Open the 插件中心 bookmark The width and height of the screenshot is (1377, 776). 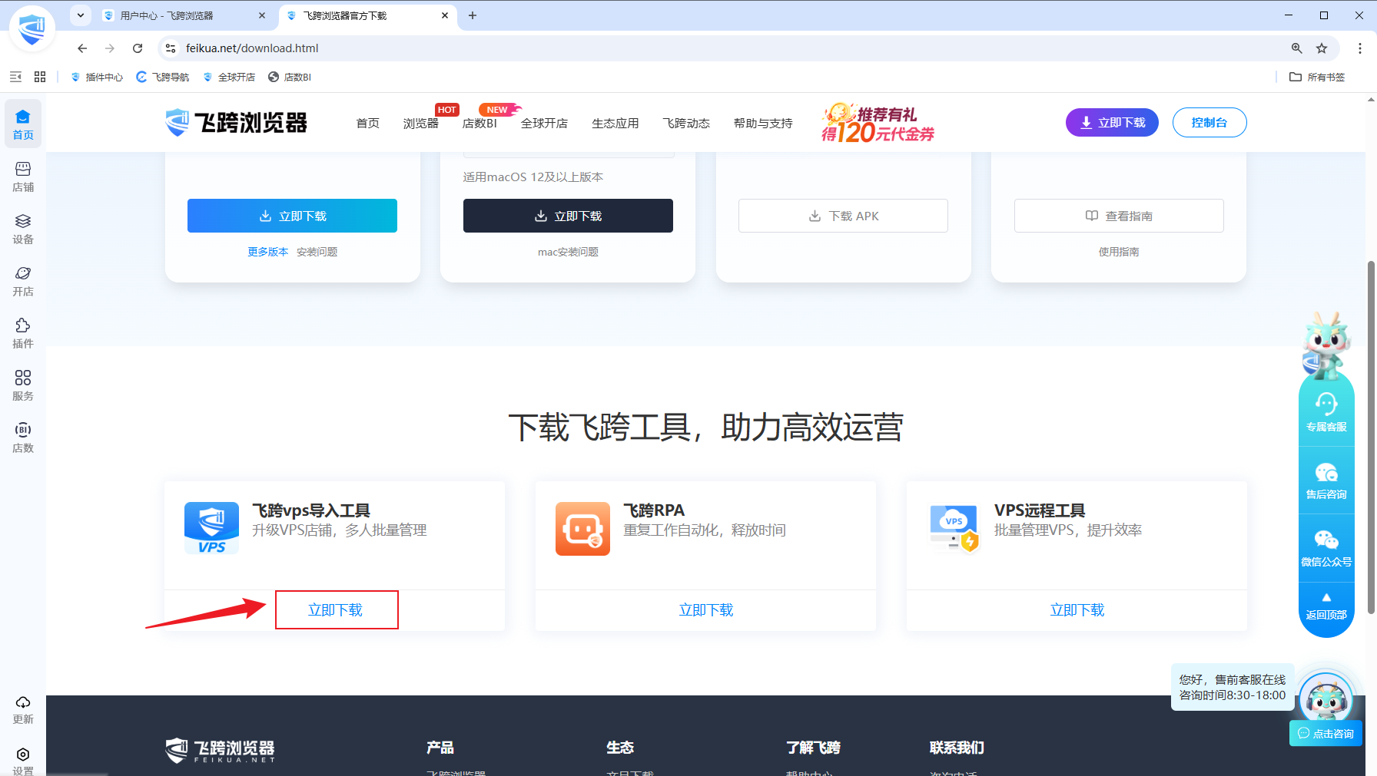pos(97,77)
